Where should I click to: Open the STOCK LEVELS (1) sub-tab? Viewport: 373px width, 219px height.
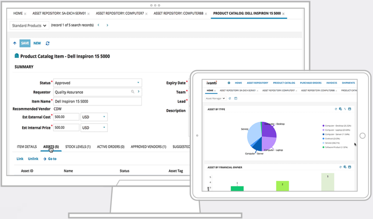(x=78, y=147)
